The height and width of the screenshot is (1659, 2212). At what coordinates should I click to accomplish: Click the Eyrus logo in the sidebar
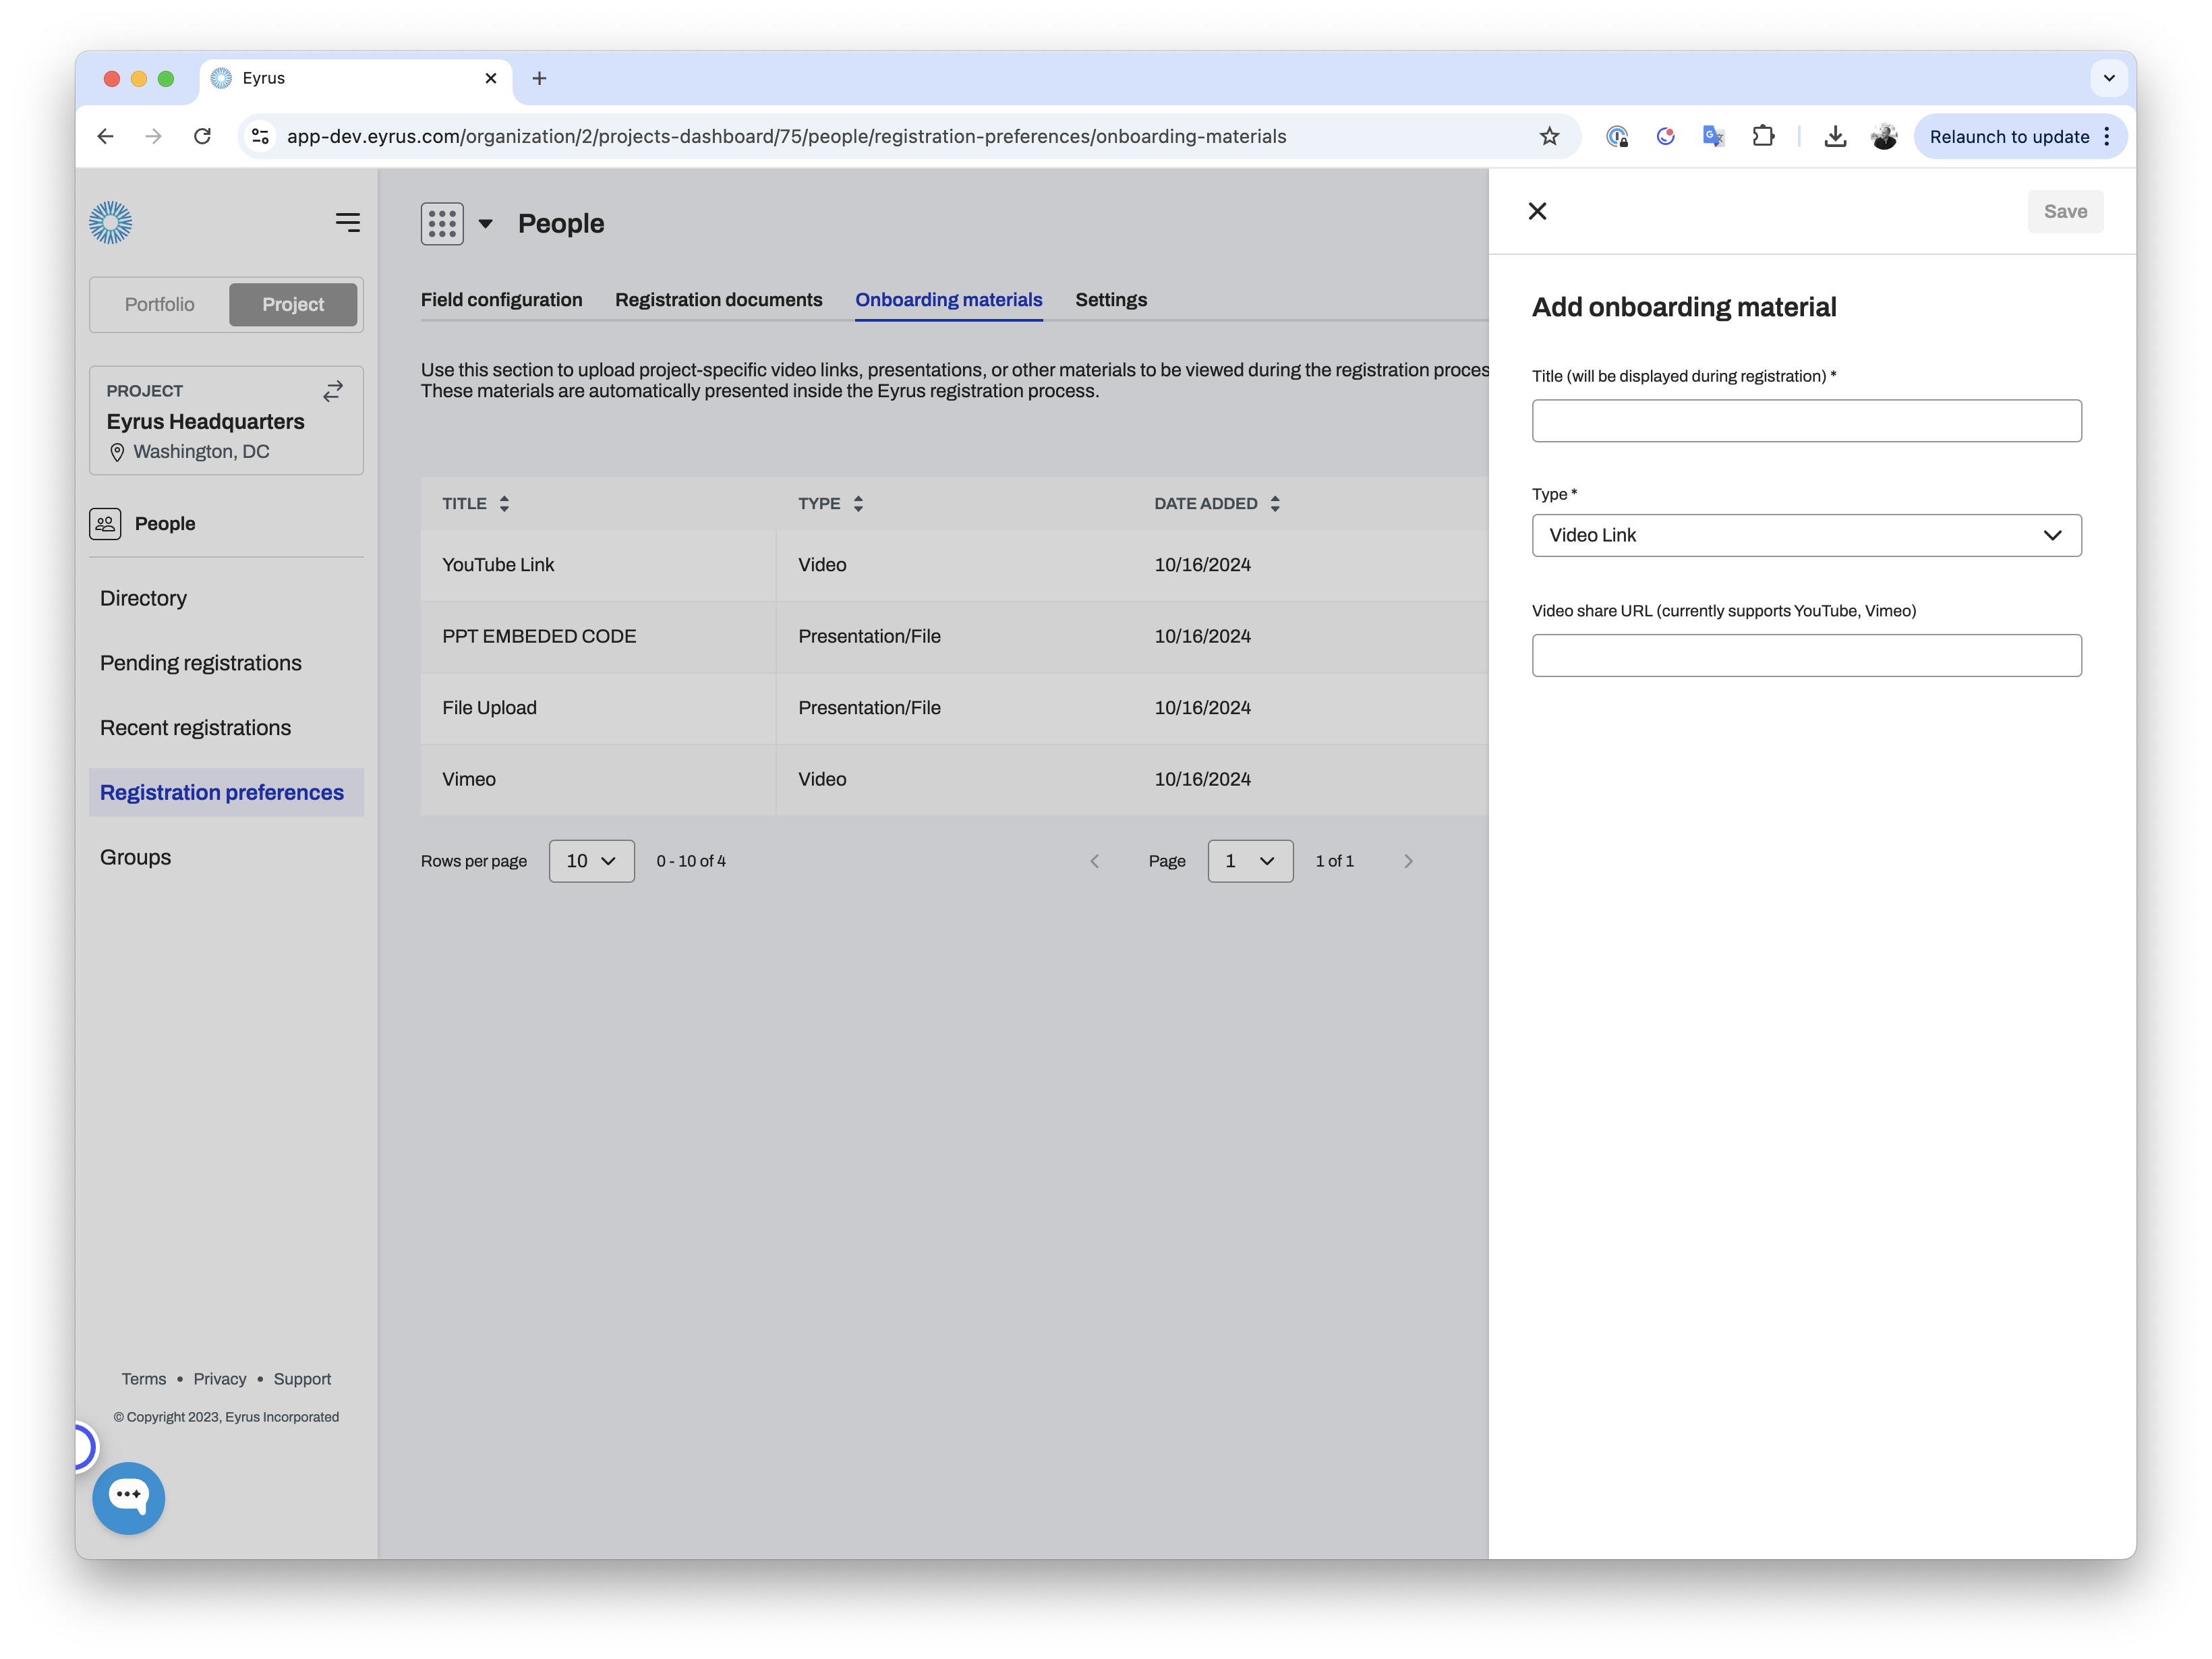pyautogui.click(x=111, y=222)
